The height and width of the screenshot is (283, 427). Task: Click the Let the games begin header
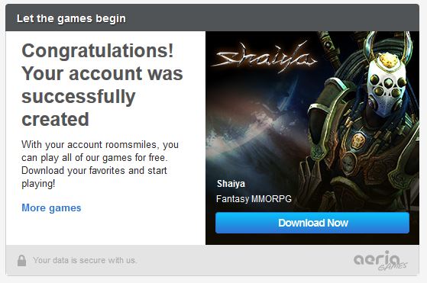[71, 18]
